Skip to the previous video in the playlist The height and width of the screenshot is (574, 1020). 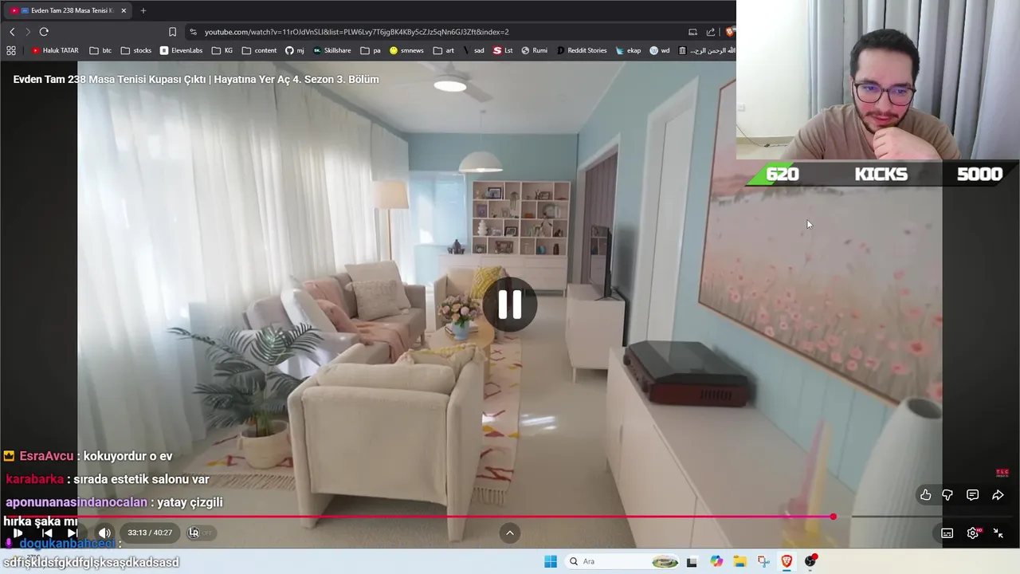pos(47,533)
